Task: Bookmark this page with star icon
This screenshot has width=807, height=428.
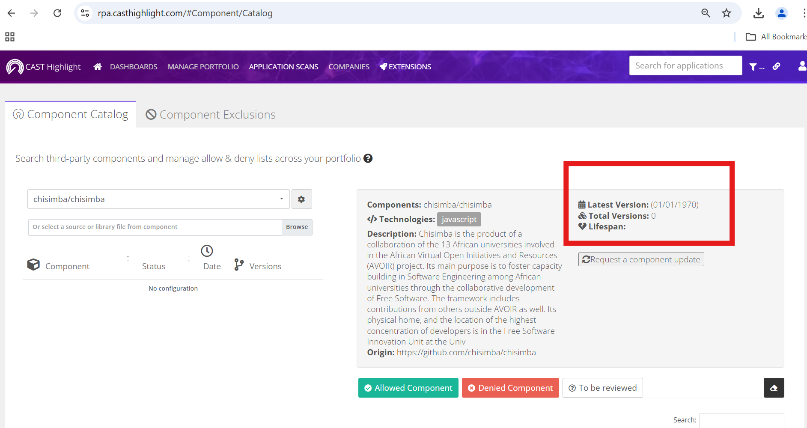Action: 727,13
